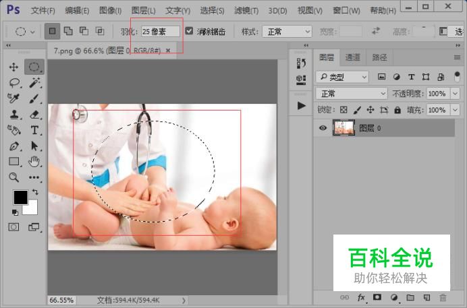Switch to the 通道 tab
This screenshot has height=308, width=467.
tap(353, 57)
